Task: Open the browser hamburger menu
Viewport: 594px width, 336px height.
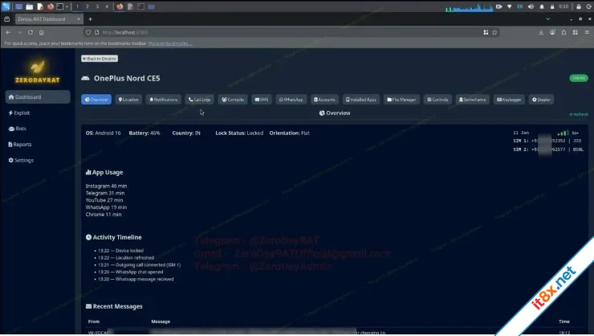Action: tap(587, 32)
